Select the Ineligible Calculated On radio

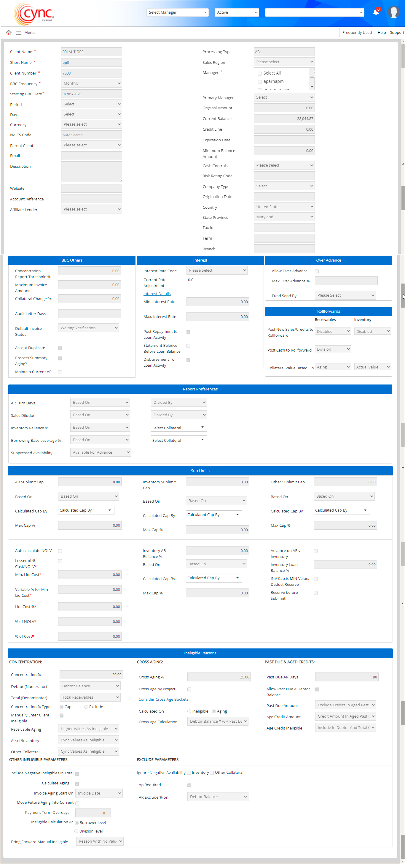(x=189, y=711)
